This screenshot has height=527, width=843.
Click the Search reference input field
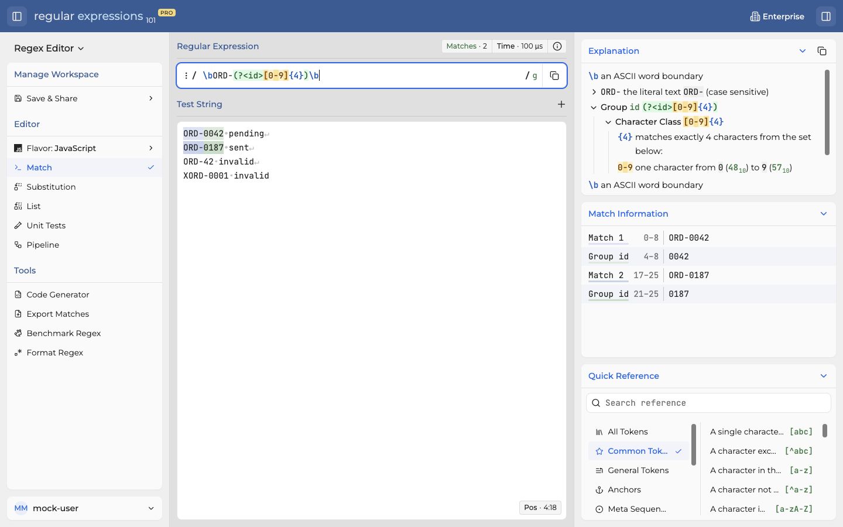708,403
